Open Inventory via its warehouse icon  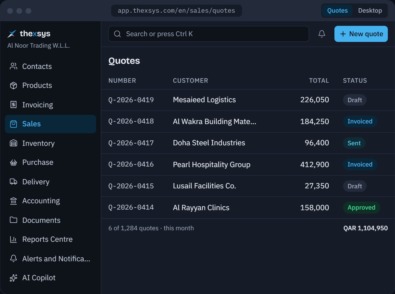click(13, 143)
